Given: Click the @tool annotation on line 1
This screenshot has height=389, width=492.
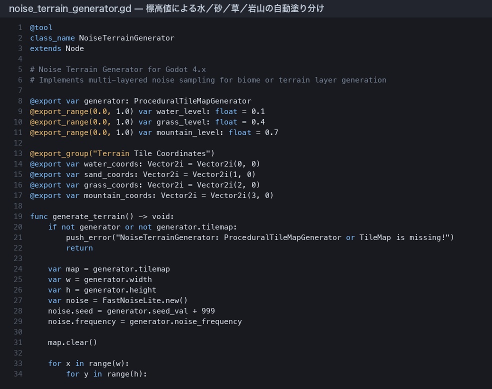Looking at the screenshot, I should pyautogui.click(x=41, y=27).
